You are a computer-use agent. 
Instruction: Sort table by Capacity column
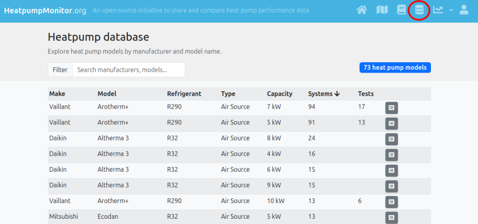279,94
